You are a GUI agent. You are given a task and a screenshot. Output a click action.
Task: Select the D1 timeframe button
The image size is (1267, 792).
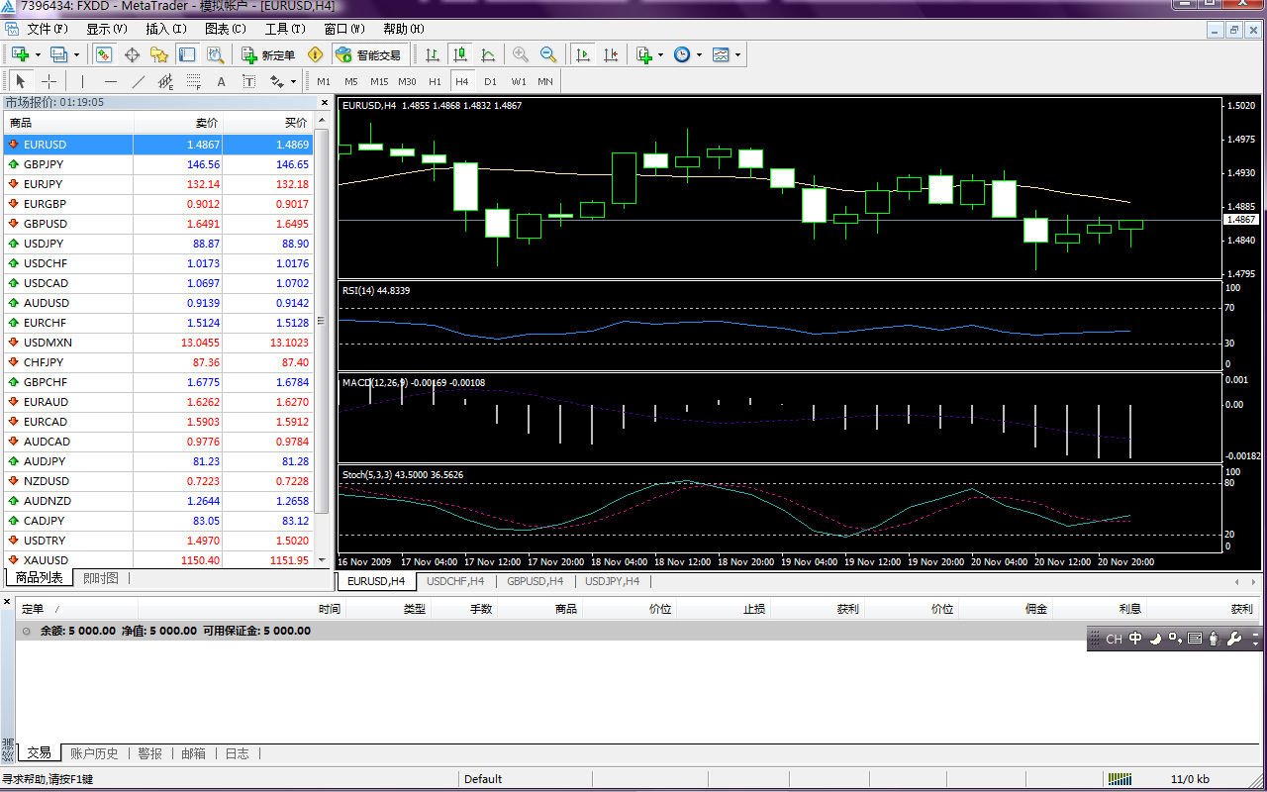tap(490, 81)
